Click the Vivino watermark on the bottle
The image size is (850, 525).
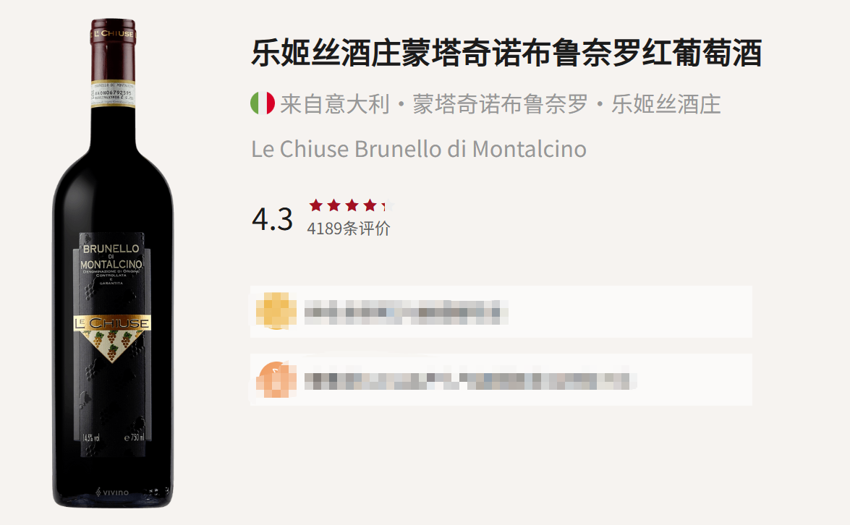(x=112, y=492)
